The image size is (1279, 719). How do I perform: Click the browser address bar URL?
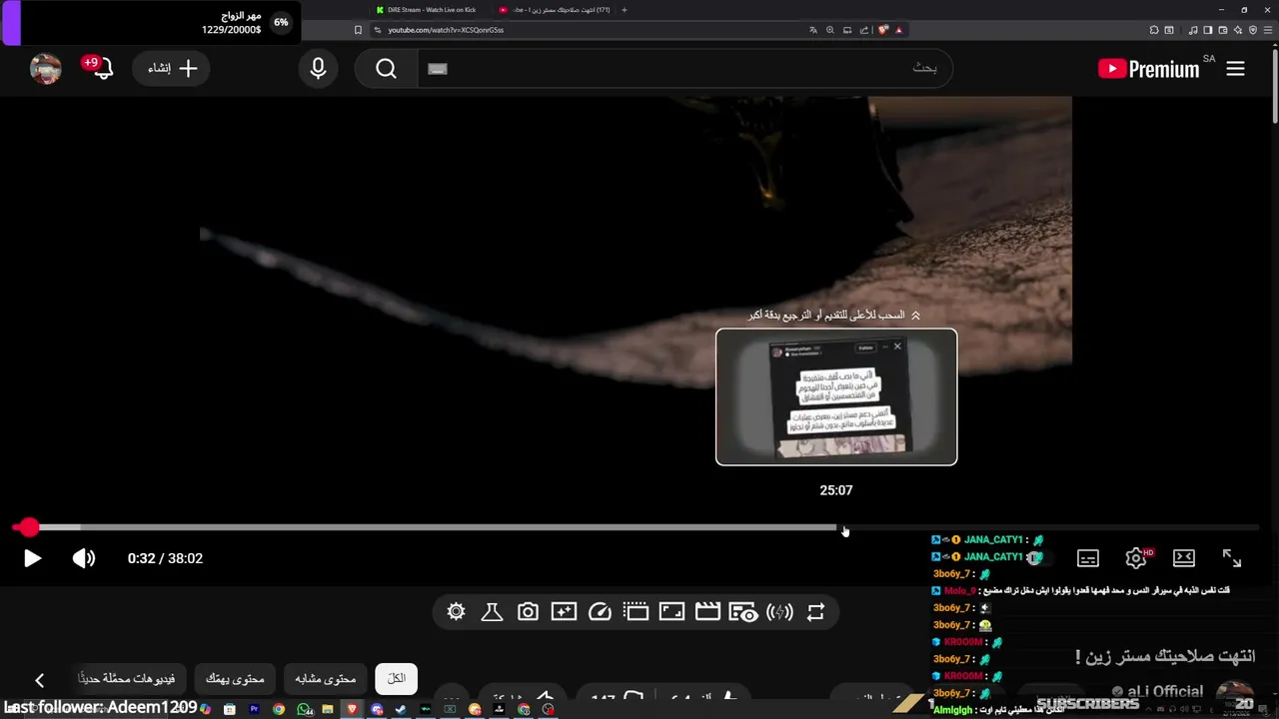tap(446, 30)
